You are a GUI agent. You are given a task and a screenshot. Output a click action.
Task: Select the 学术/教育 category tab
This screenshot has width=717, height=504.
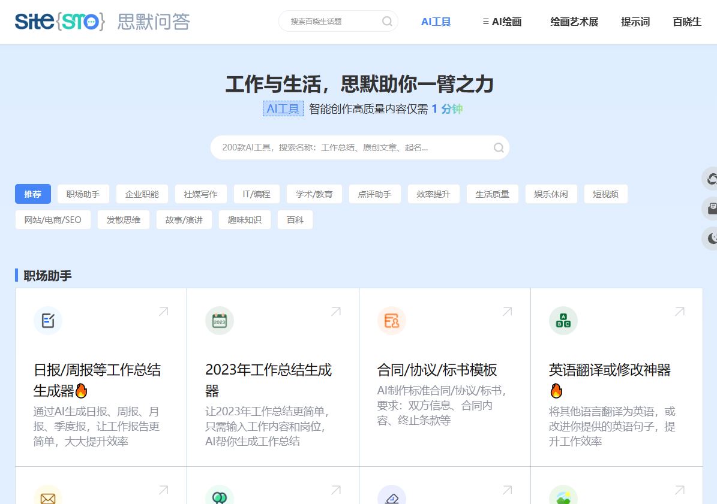[314, 194]
